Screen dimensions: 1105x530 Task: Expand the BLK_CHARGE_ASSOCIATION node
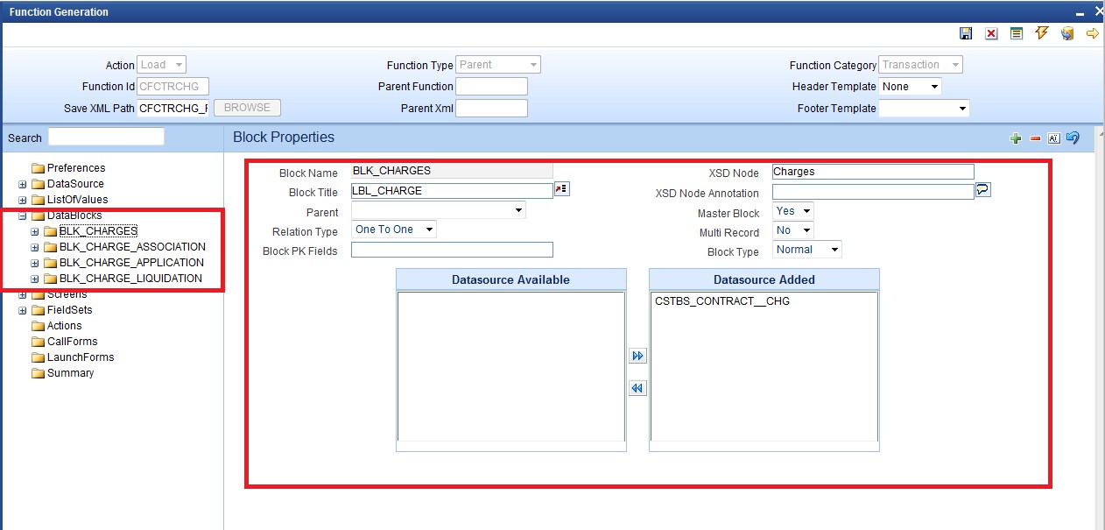(35, 247)
